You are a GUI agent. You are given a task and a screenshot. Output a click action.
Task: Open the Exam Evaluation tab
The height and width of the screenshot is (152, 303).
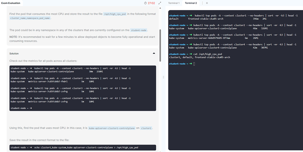click(x=11, y=3)
